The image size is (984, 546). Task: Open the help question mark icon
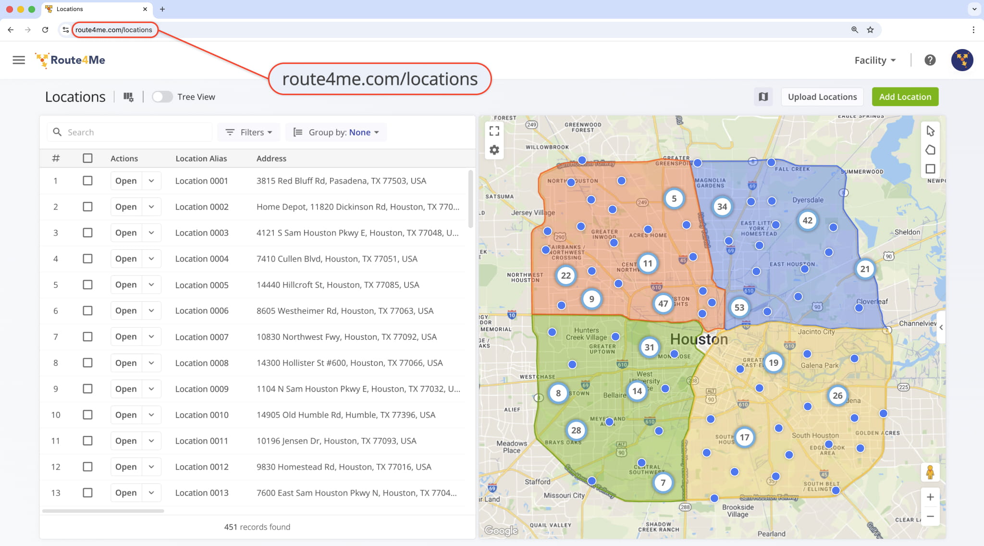[x=930, y=60]
